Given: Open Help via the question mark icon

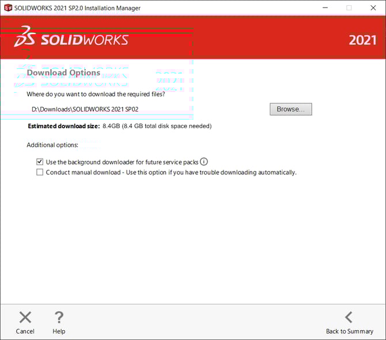Looking at the screenshot, I should pyautogui.click(x=59, y=318).
